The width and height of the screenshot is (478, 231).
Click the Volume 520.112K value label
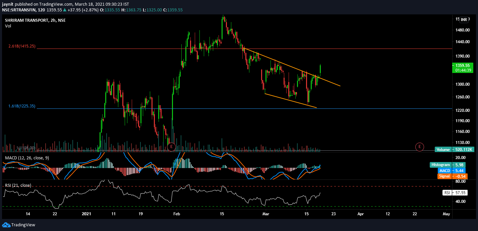click(x=454, y=150)
